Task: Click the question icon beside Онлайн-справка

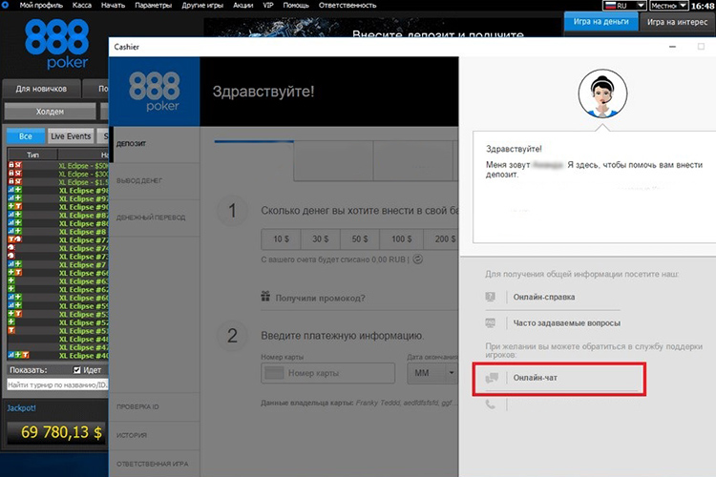Action: click(x=491, y=297)
